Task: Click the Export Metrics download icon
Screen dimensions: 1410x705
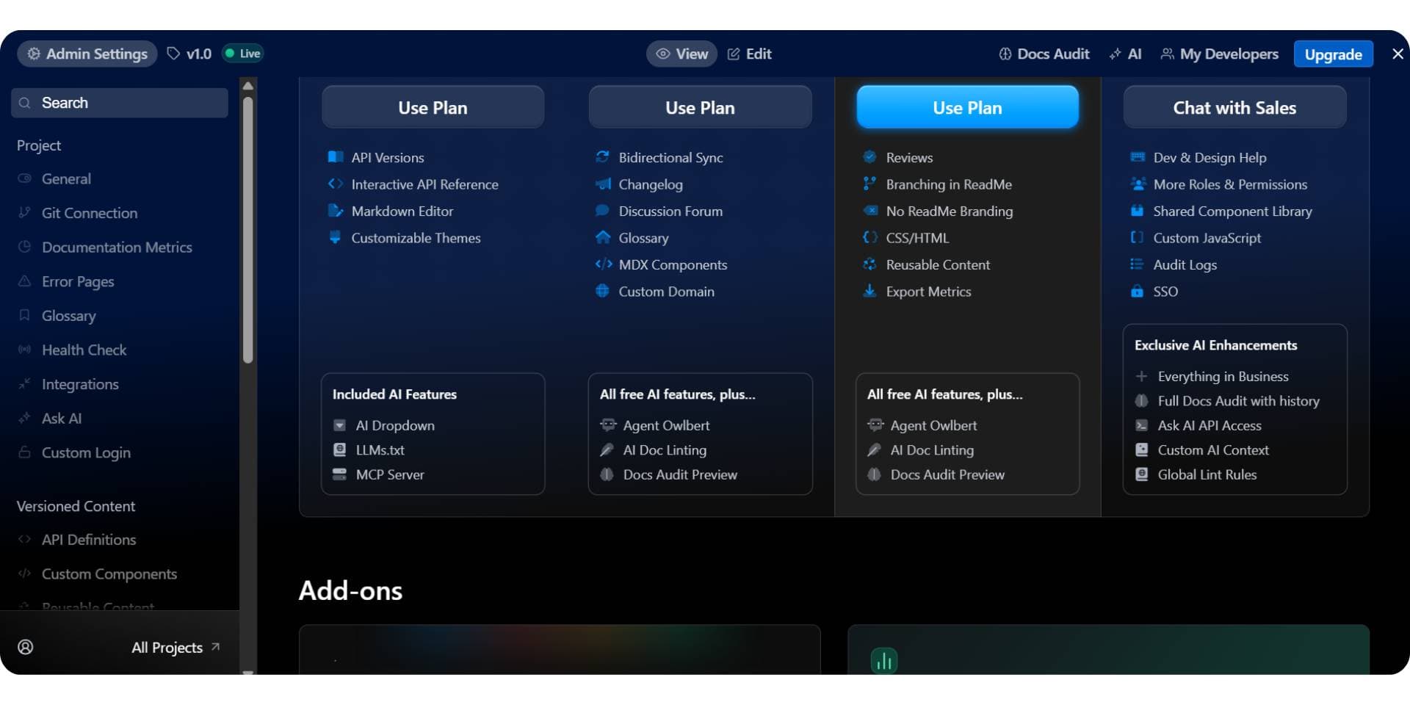Action: tap(870, 291)
